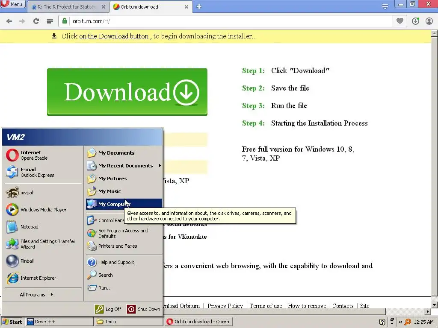Open Internet Explorer

(43, 278)
